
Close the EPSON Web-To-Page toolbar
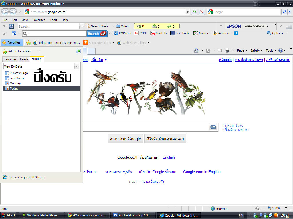221,26
